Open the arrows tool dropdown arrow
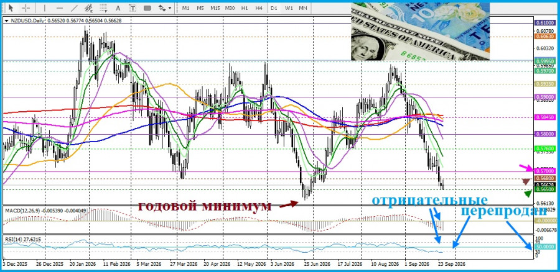Screen dimensions: 560x272 (x=169, y=8)
